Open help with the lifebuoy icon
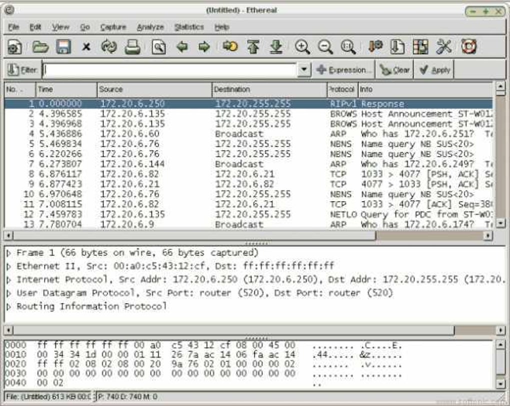Image resolution: width=510 pixels, height=406 pixels. [x=468, y=47]
